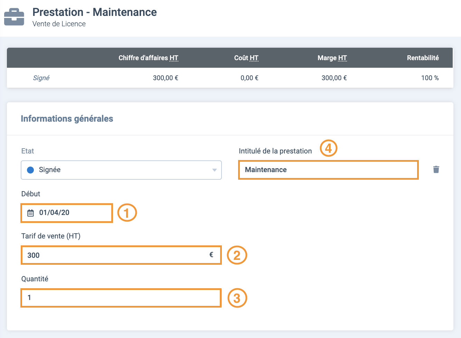Viewport: 461px width, 338px height.
Task: Expand the Etat dropdown arrow
Action: [x=214, y=170]
